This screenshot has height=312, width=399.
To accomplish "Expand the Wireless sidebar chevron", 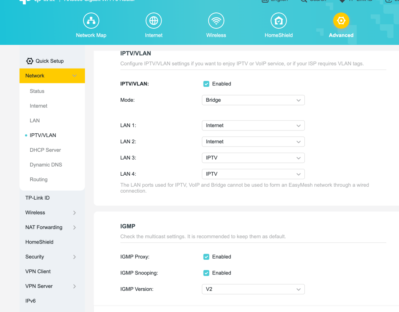I will coord(74,213).
